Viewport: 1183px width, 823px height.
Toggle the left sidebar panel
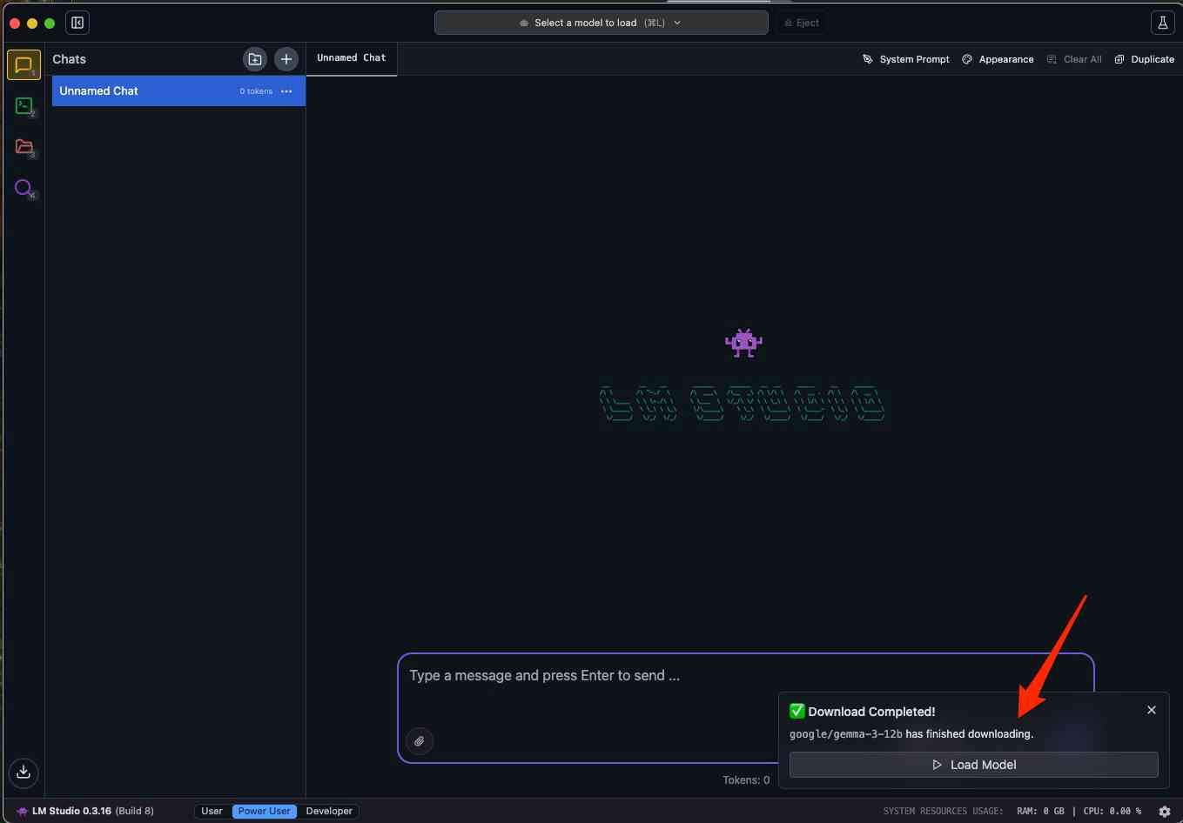click(x=77, y=23)
